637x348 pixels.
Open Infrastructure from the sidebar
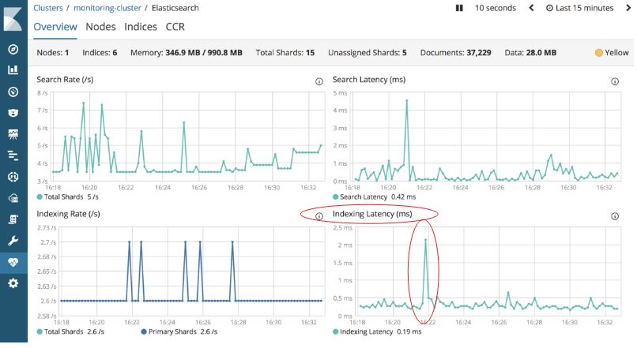(13, 198)
